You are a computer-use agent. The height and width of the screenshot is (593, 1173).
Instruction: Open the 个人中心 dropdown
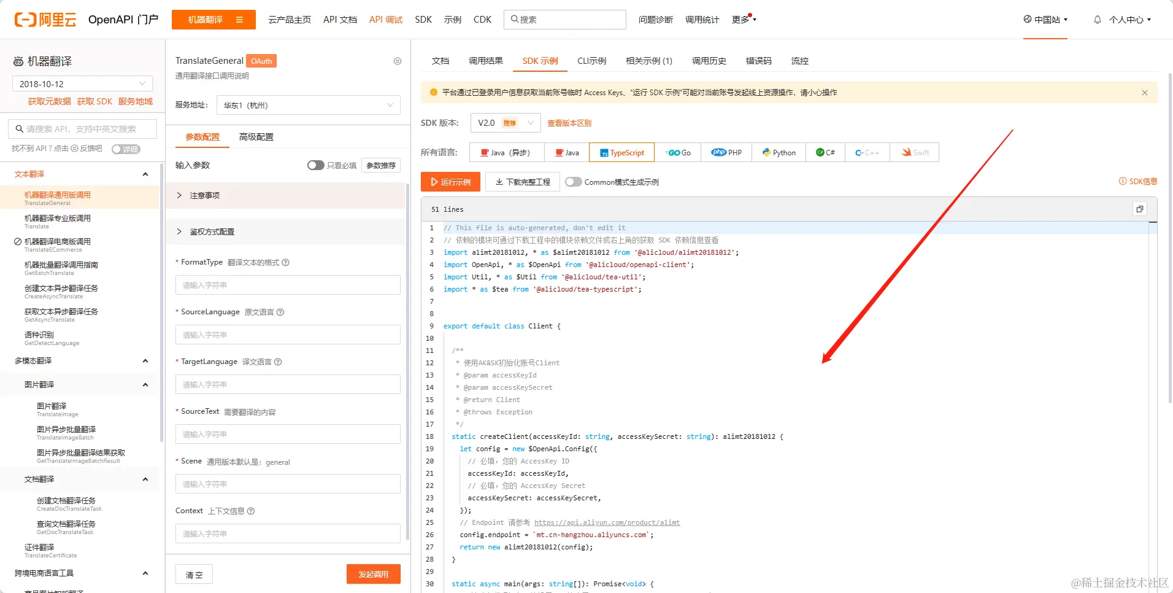click(x=1129, y=20)
